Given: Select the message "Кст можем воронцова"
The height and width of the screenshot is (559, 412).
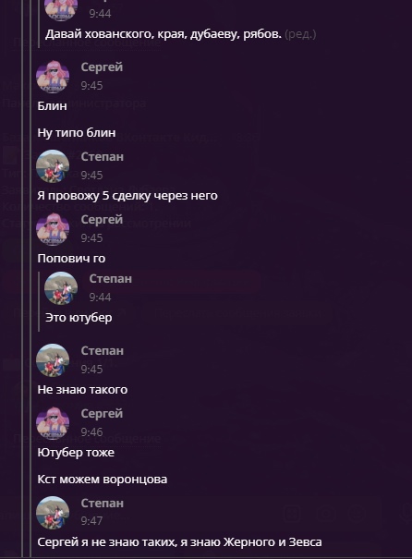Looking at the screenshot, I should pyautogui.click(x=103, y=480).
